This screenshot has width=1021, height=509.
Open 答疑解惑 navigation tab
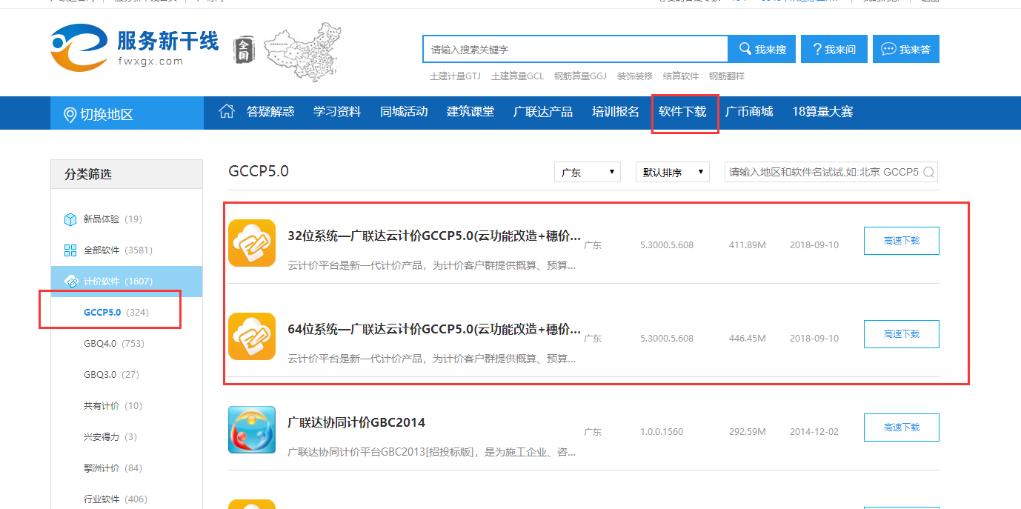[270, 112]
